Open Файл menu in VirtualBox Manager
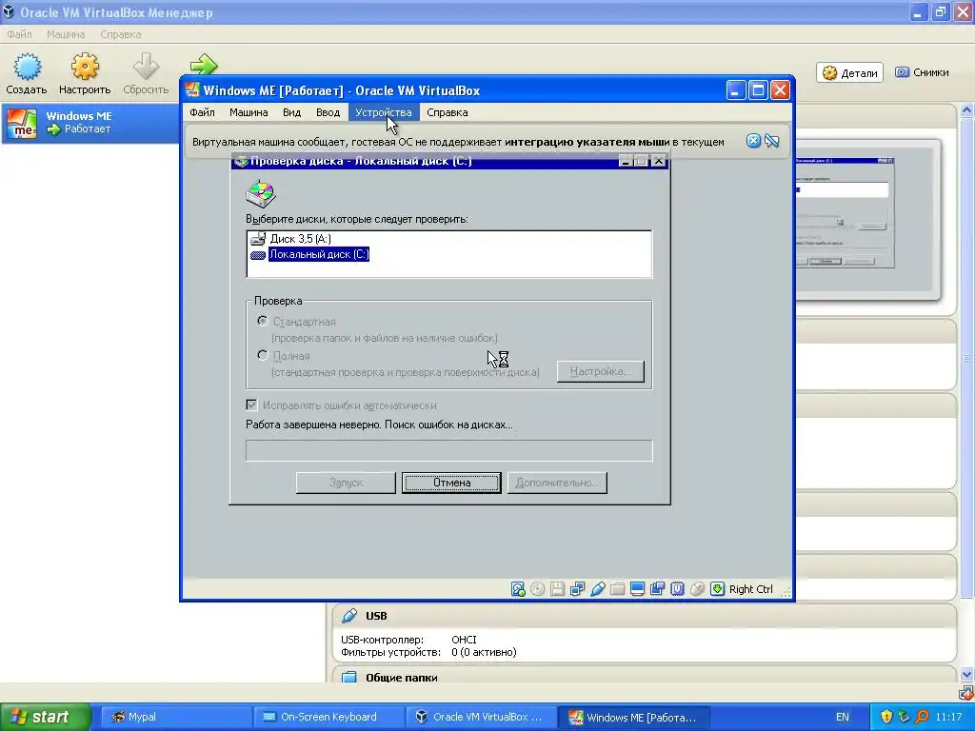Image resolution: width=975 pixels, height=731 pixels. (19, 34)
